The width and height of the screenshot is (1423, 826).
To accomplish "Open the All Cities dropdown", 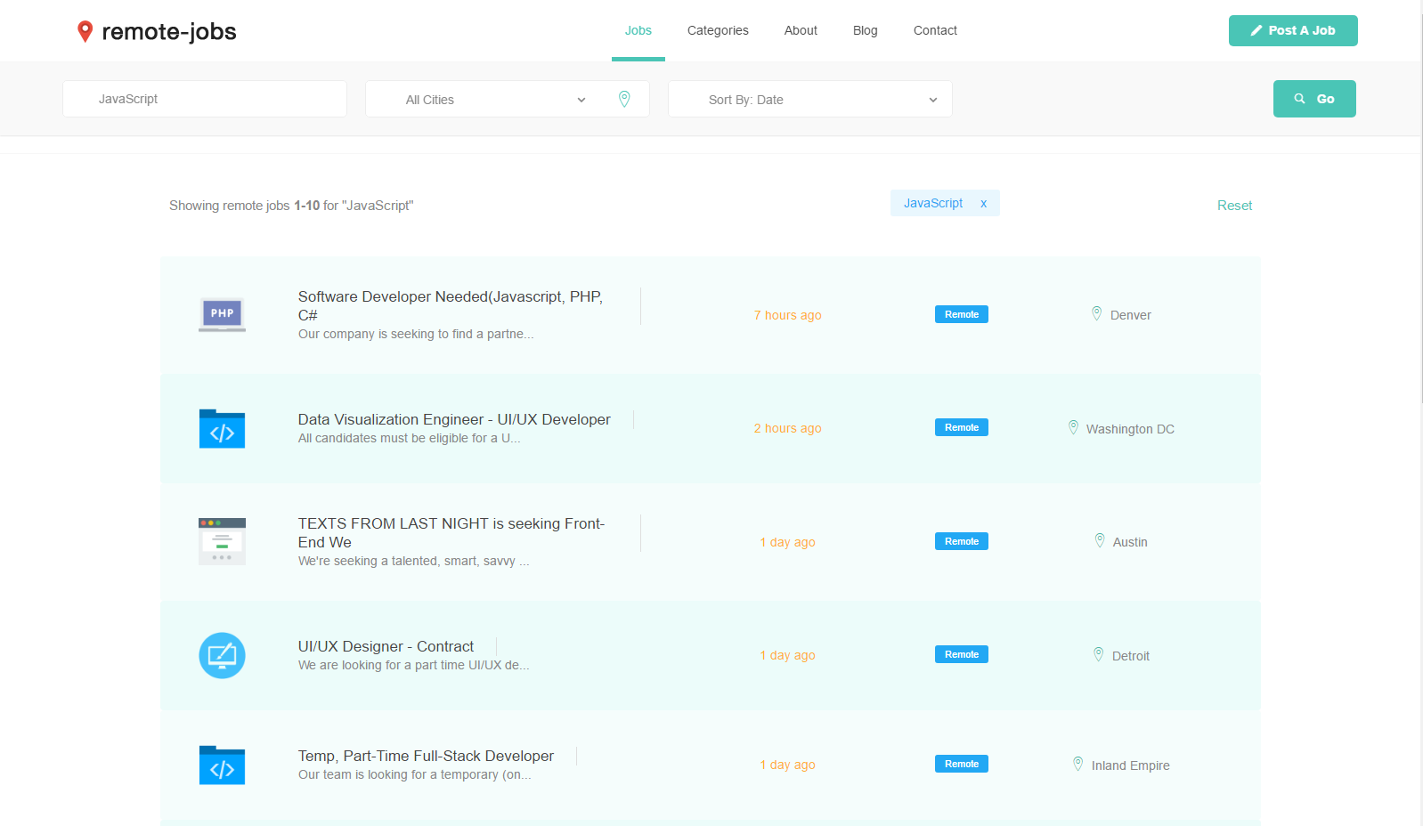I will [508, 99].
